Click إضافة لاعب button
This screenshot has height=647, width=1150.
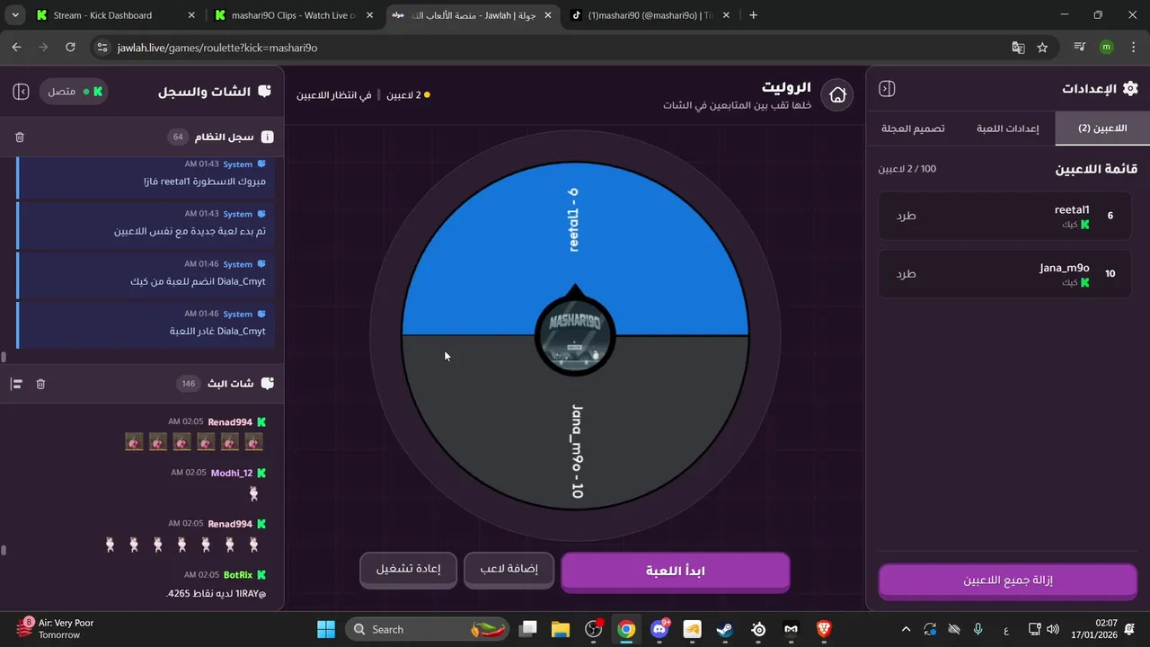click(x=509, y=569)
